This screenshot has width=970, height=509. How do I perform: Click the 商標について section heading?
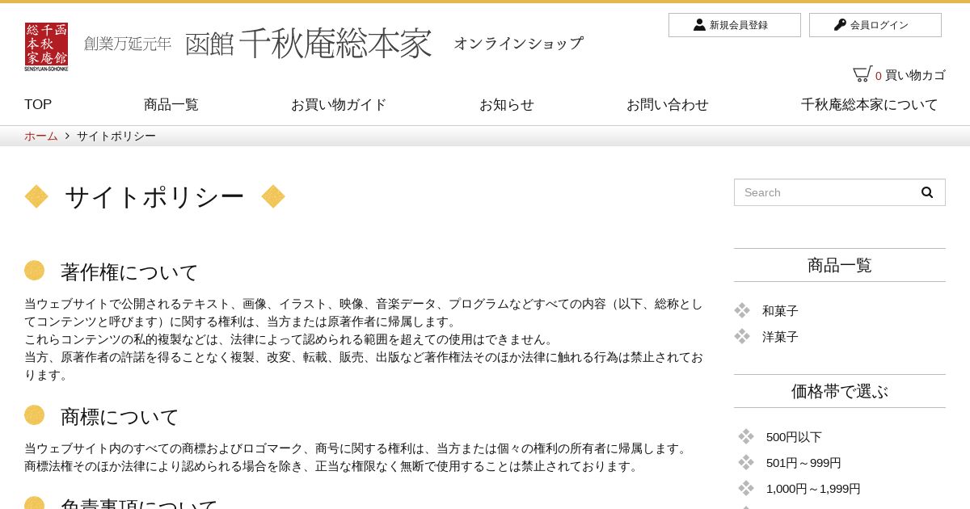pos(120,417)
